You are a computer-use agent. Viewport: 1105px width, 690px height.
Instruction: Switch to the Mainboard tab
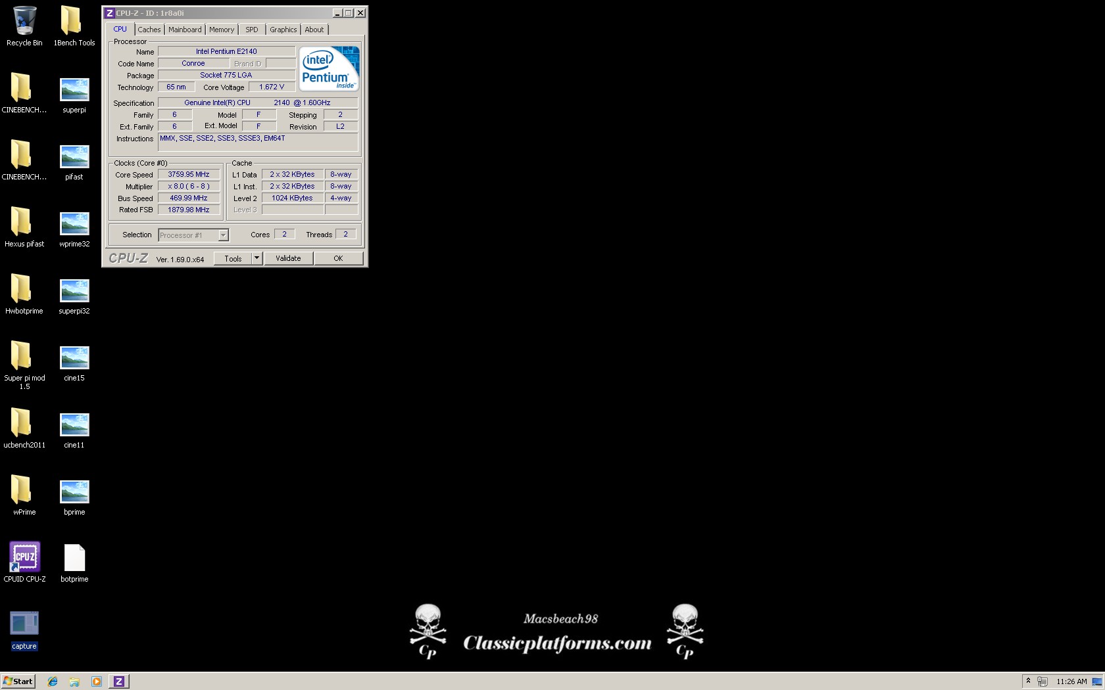click(185, 30)
